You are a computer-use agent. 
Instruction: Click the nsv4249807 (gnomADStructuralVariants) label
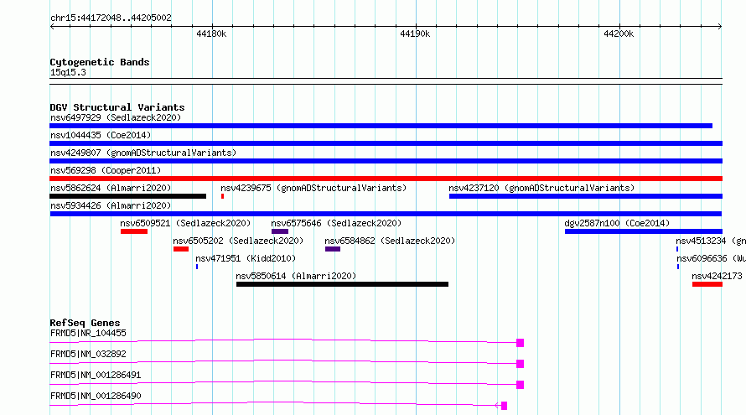[143, 153]
